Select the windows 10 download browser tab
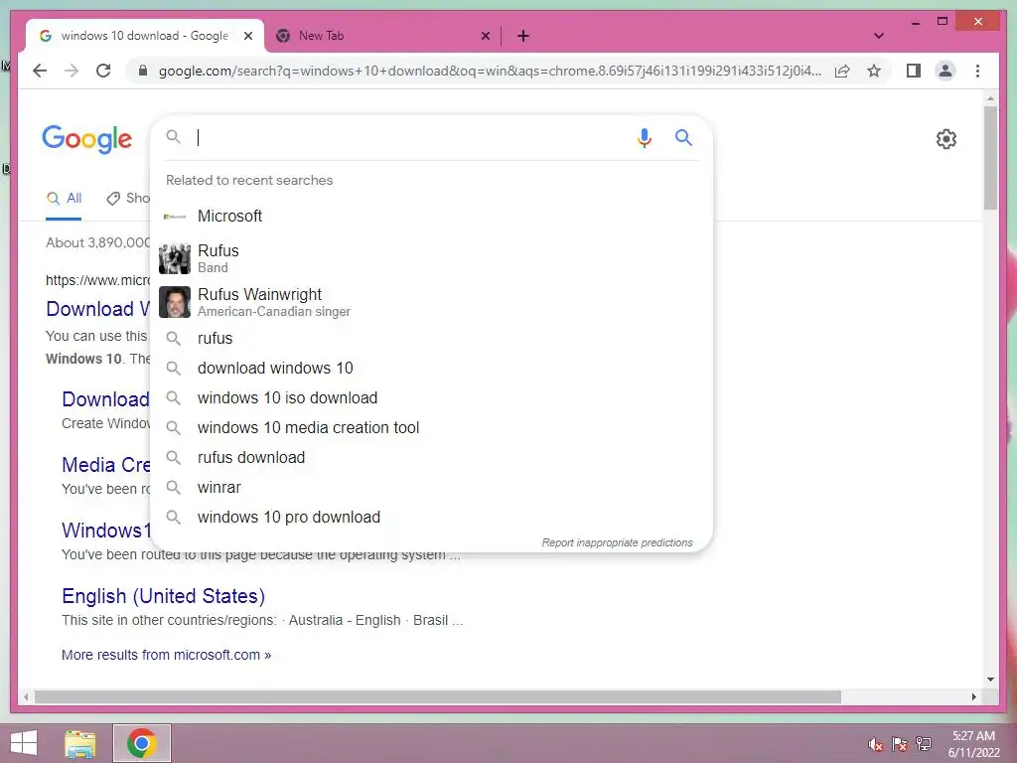 pos(144,36)
